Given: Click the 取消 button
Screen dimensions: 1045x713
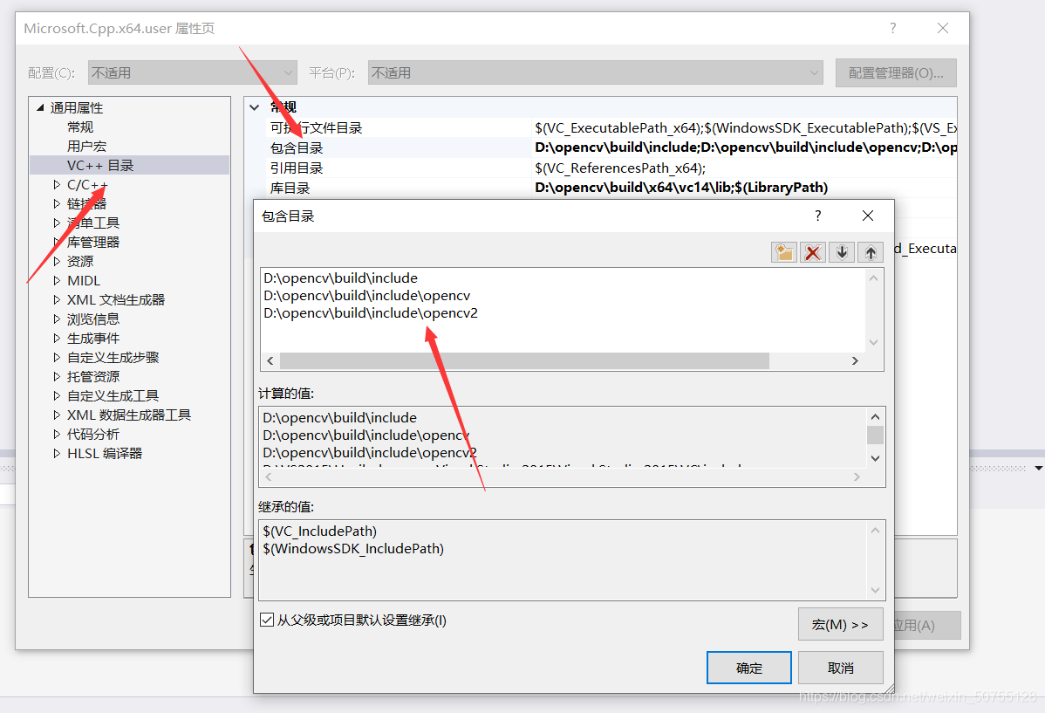Looking at the screenshot, I should pos(840,668).
